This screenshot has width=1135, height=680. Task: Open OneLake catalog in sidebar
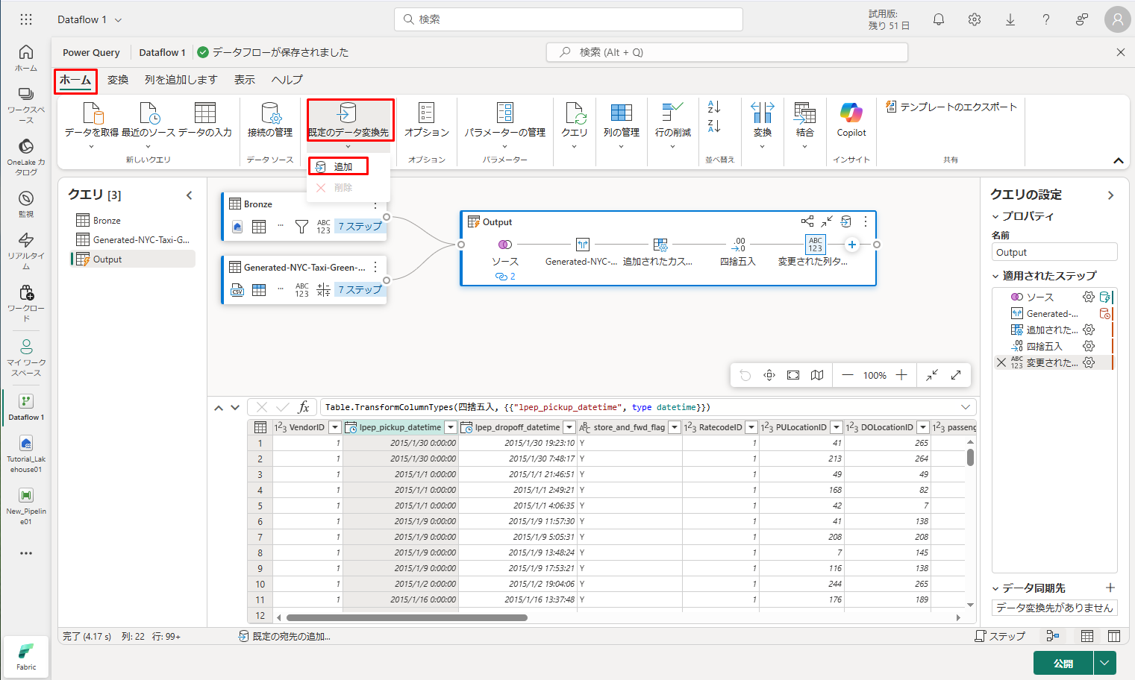pos(26,156)
